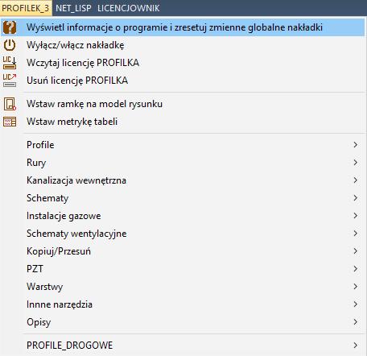This screenshot has width=367, height=356.
Task: Expand the Profile submenu arrow
Action: [356, 145]
